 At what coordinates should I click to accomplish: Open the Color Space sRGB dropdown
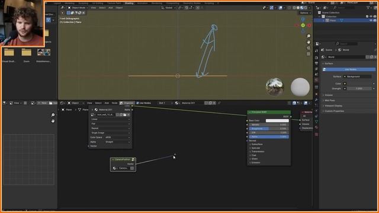click(x=117, y=137)
